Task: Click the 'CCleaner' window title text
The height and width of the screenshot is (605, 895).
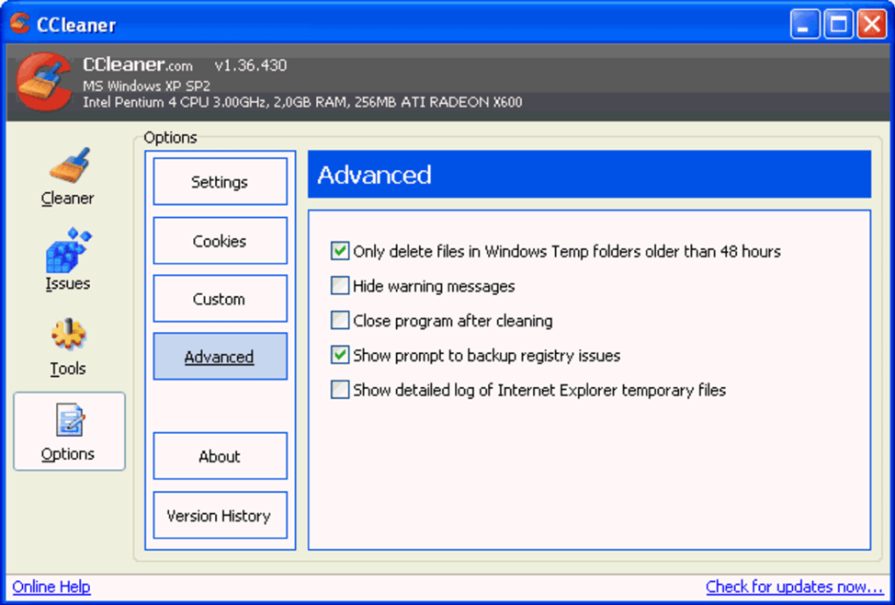Action: 76,25
